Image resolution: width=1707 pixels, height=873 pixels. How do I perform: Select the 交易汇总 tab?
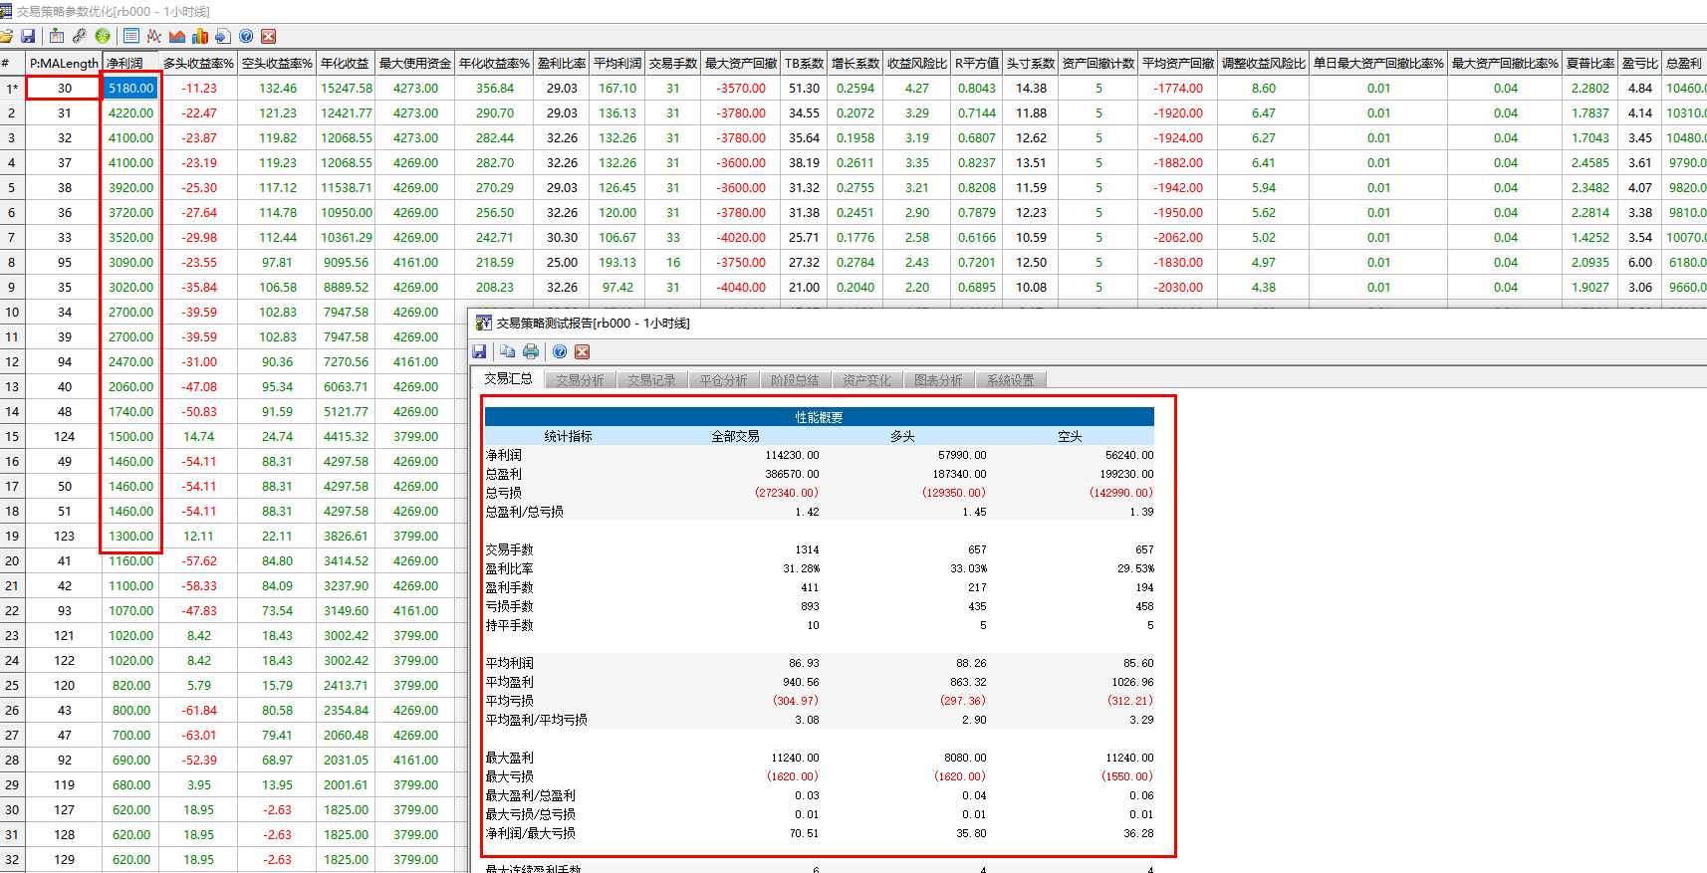point(508,379)
